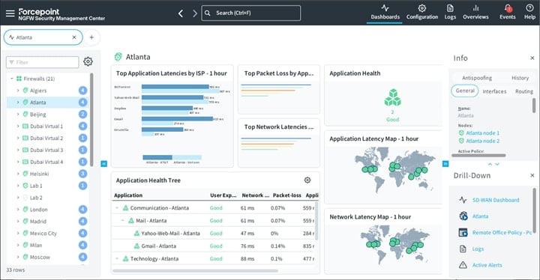
Task: Open the Dashboards menu
Action: click(385, 13)
